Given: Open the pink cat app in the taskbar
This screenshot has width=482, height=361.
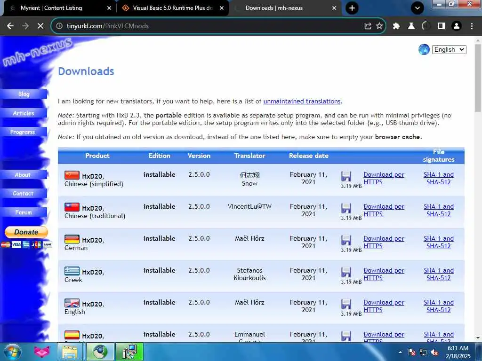Looking at the screenshot, I should click(42, 352).
